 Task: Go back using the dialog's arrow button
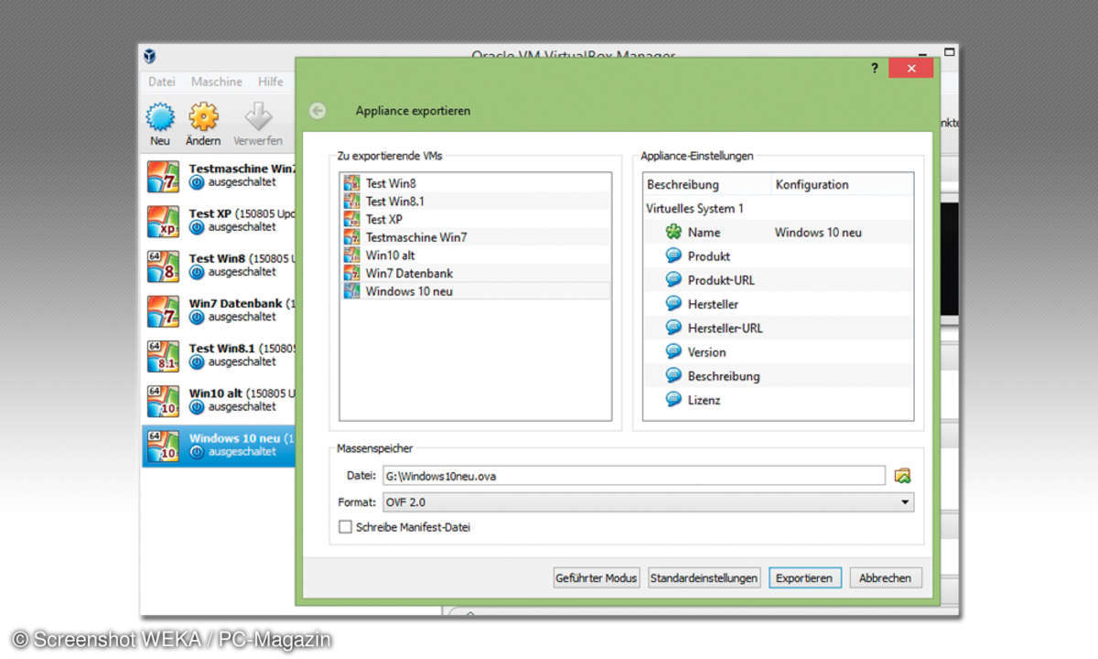point(318,111)
